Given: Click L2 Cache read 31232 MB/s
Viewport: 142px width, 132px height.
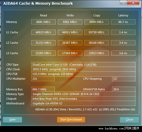Looking at the screenshot, I should (x=44, y=43).
